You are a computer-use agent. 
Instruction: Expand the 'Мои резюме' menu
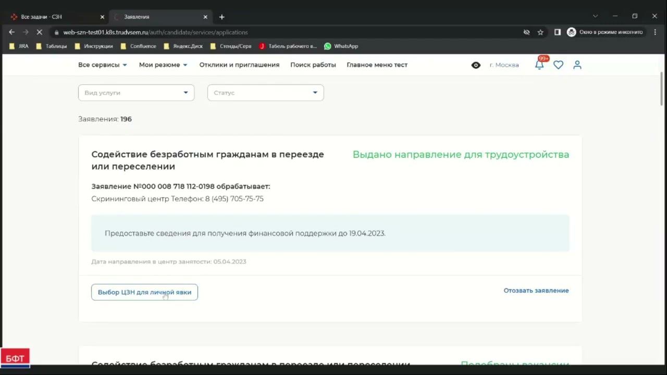(x=163, y=65)
